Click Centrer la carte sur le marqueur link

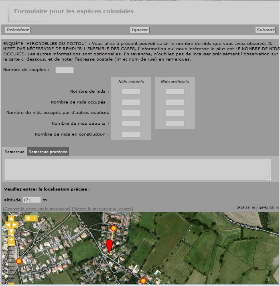pos(37,209)
